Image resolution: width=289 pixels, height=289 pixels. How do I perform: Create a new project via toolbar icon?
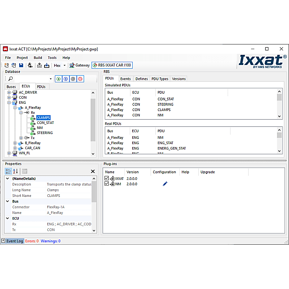point(6,65)
